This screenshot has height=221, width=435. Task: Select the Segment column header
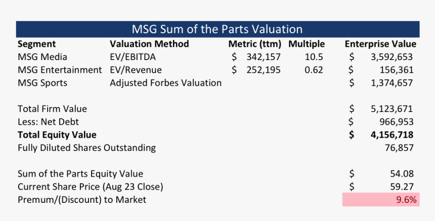[x=36, y=44]
